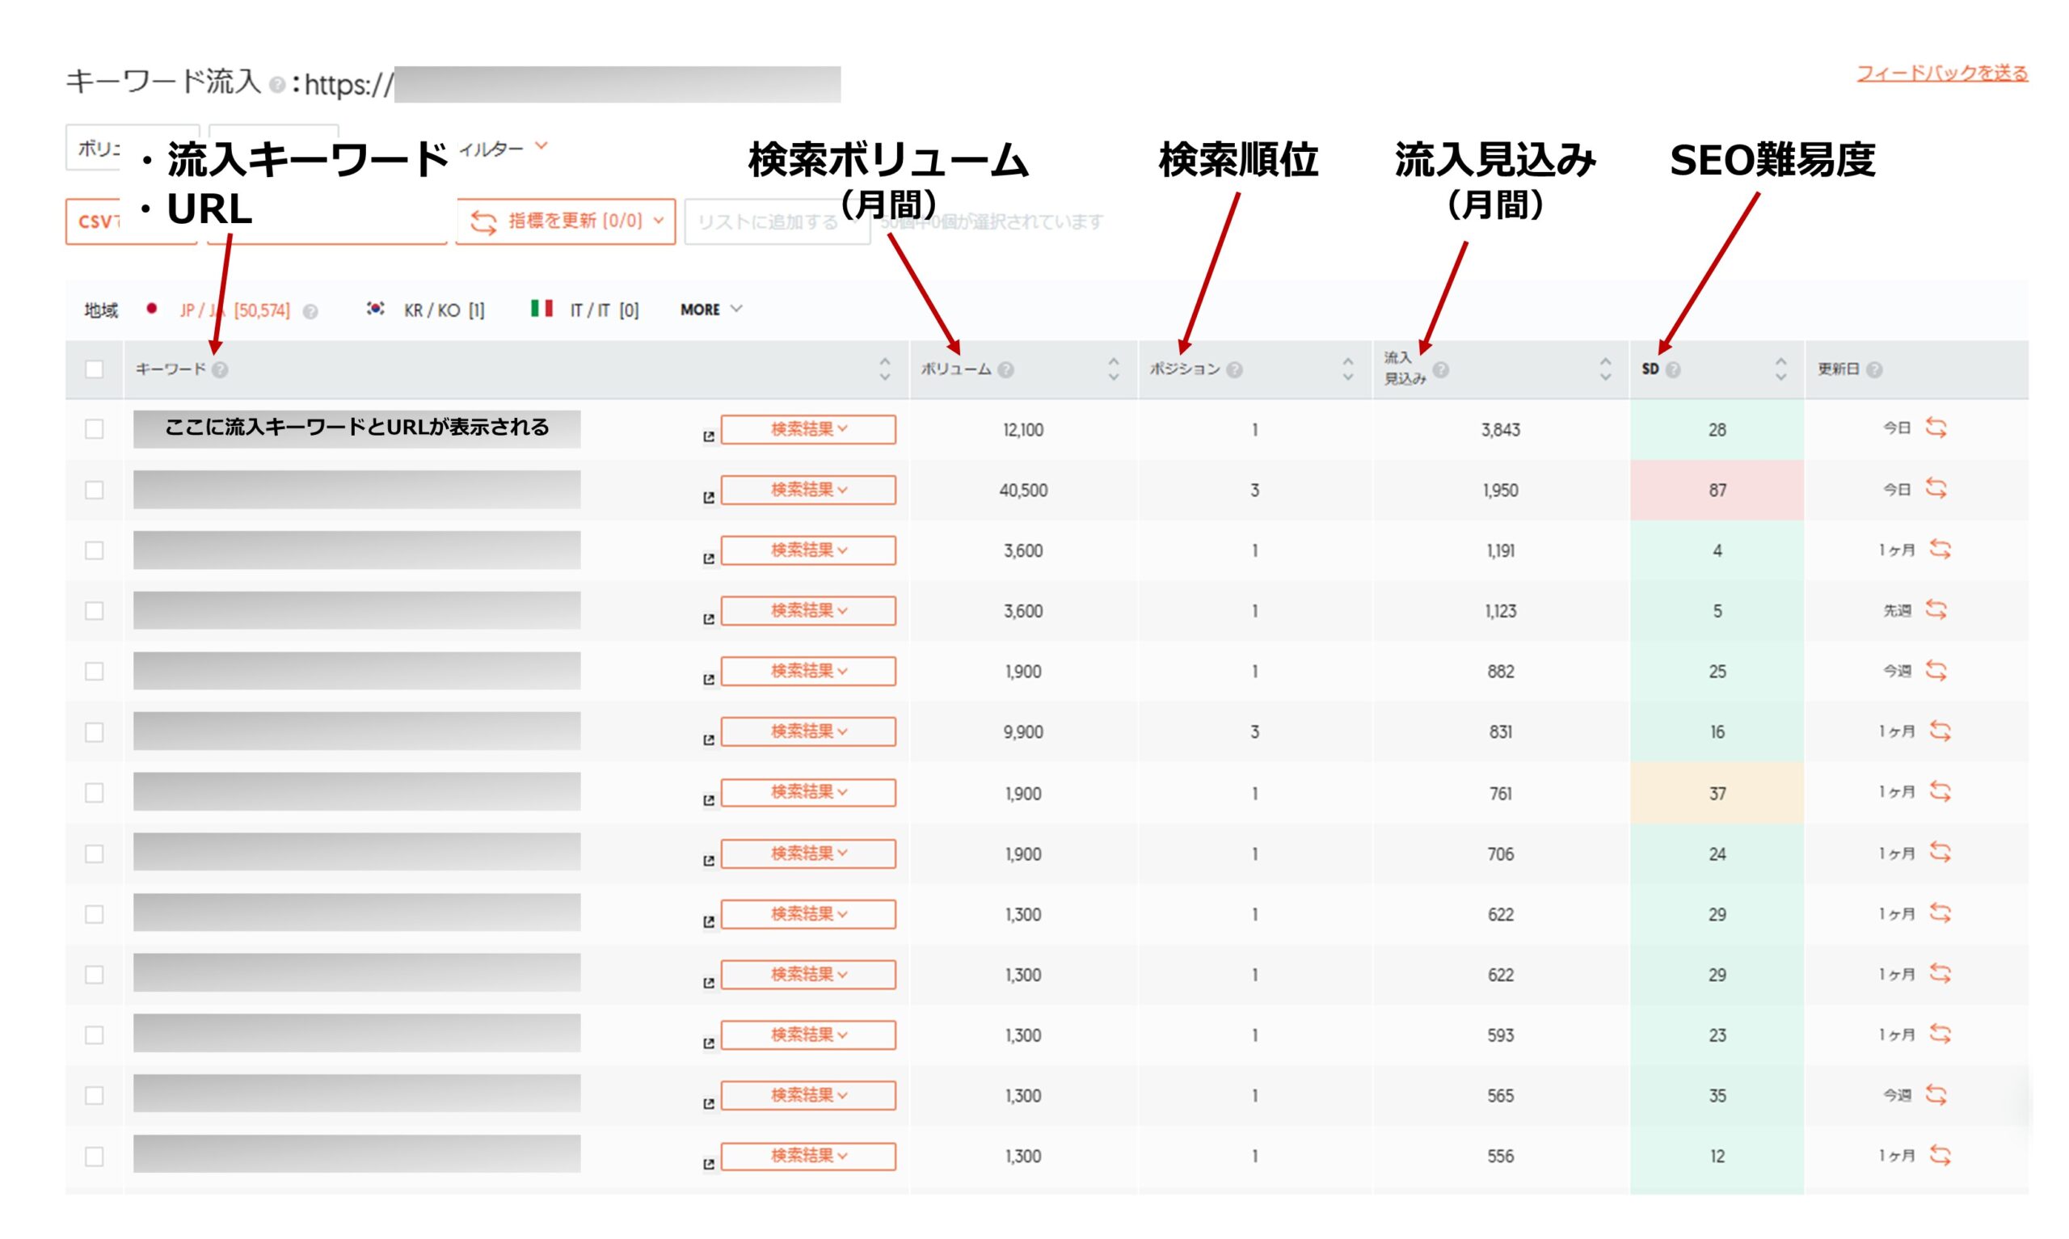Viewport: 2069px width, 1239px height.
Task: Click the Korea flag icon near KR / KO
Action: click(375, 310)
